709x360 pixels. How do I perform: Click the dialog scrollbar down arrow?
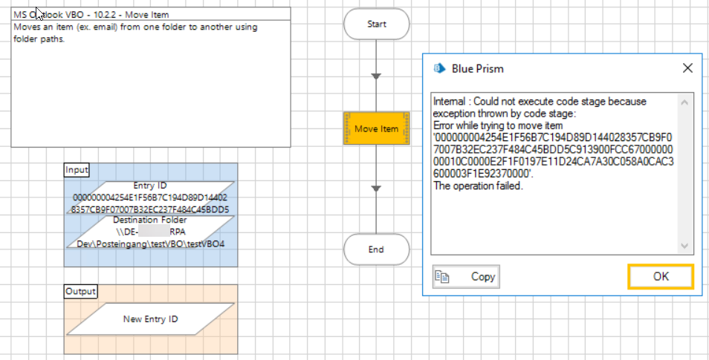[x=684, y=246]
